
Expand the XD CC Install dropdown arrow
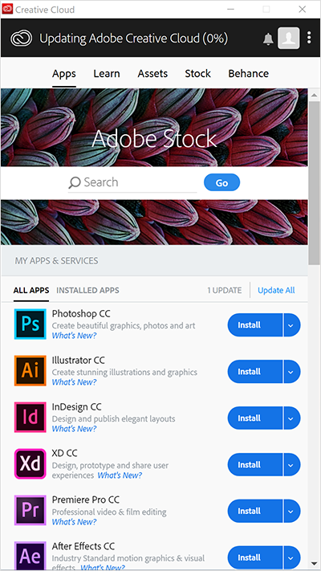pyautogui.click(x=292, y=465)
